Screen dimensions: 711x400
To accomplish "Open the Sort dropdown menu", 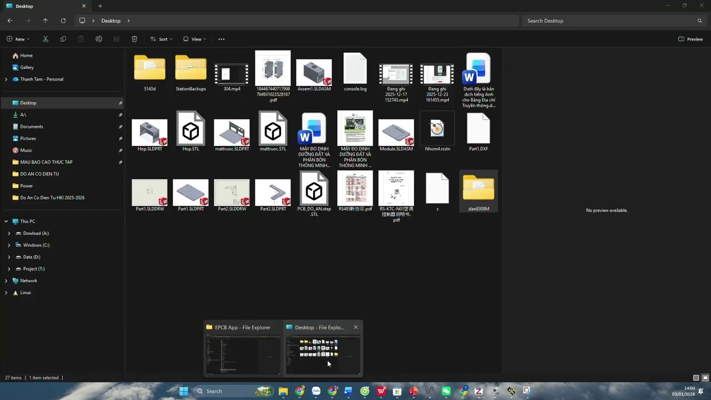I will pos(162,39).
